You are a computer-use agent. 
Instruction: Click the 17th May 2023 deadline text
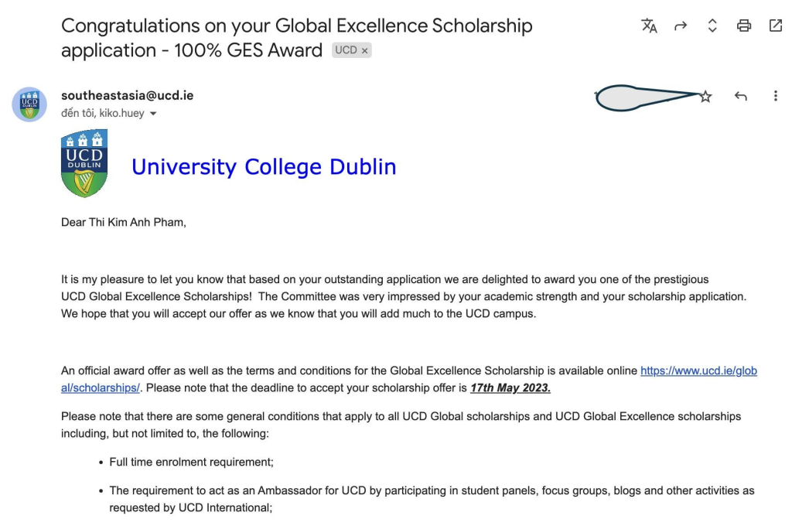510,388
